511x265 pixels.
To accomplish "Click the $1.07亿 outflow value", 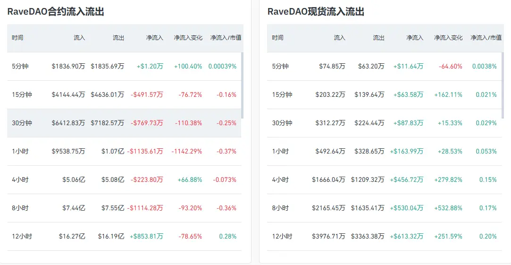I will [x=113, y=152].
